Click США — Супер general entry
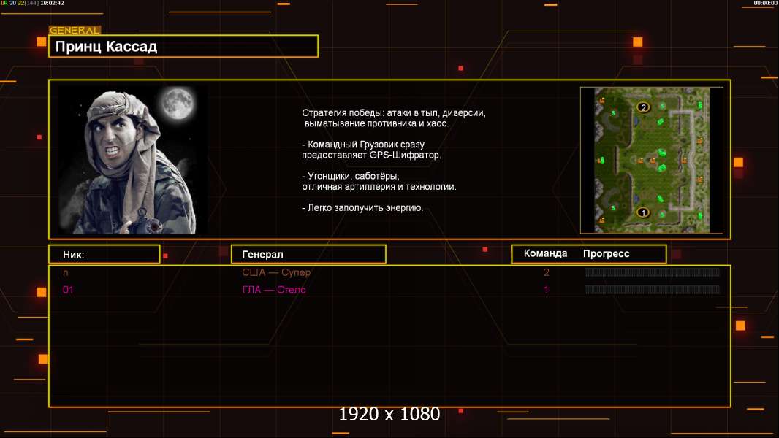The image size is (779, 438). [x=276, y=272]
